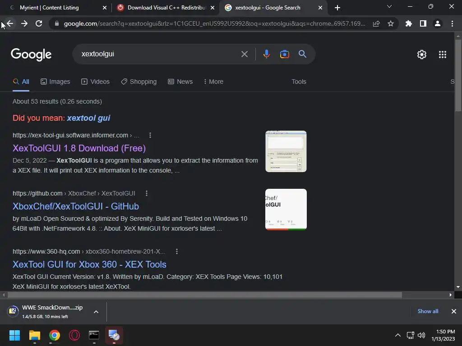Image resolution: width=462 pixels, height=346 pixels.
Task: Open the search Tools options
Action: [x=299, y=82]
